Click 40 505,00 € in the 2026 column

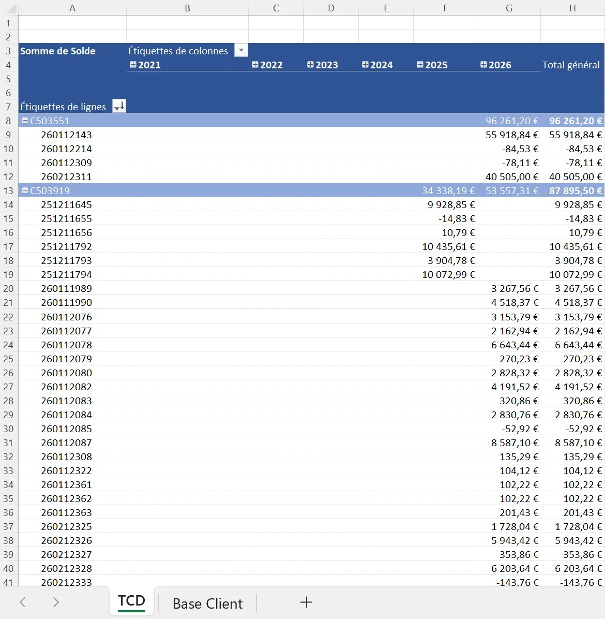[512, 176]
